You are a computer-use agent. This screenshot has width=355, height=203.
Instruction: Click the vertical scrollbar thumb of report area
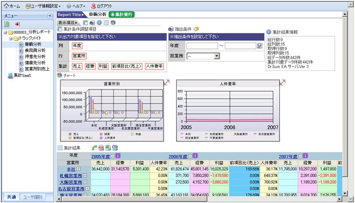[x=345, y=97]
